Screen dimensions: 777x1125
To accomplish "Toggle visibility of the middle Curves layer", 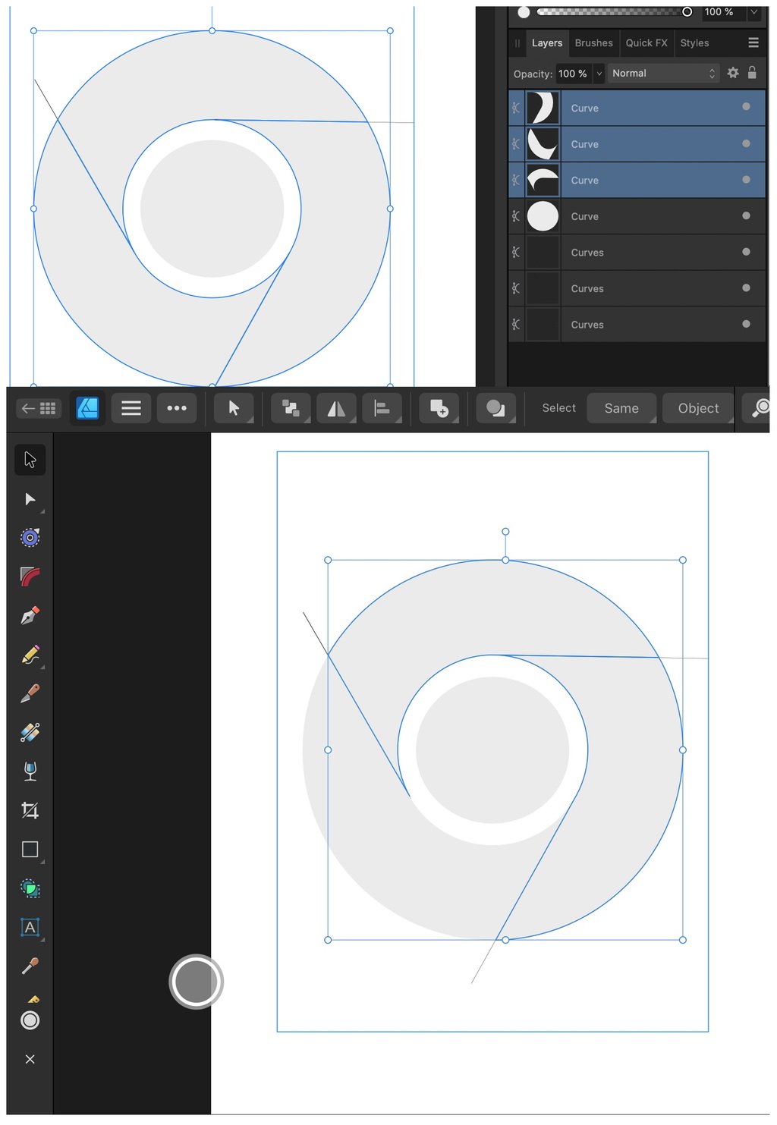I will pyautogui.click(x=746, y=288).
